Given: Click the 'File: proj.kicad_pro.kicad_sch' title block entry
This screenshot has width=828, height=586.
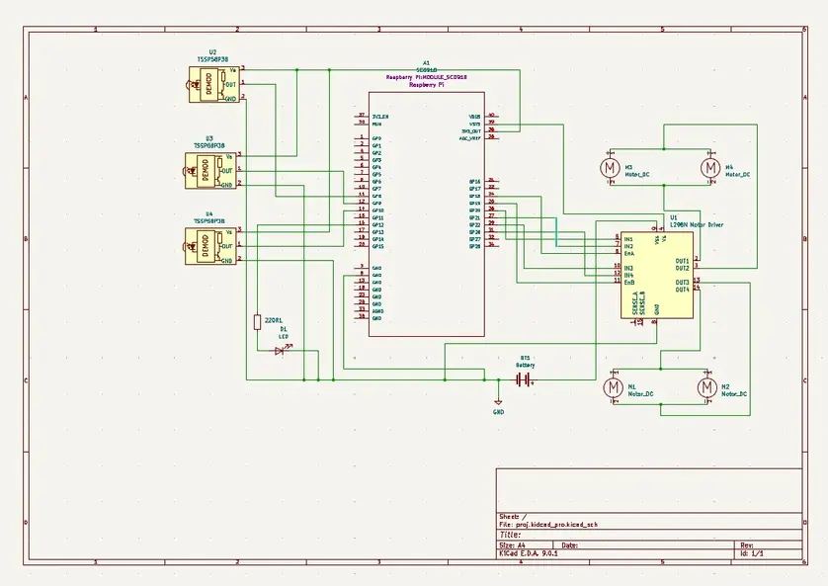Looking at the screenshot, I should (548, 525).
